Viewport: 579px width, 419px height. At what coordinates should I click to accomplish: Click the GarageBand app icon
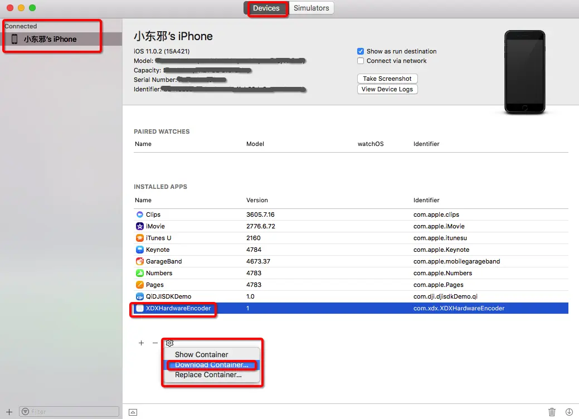click(x=139, y=261)
